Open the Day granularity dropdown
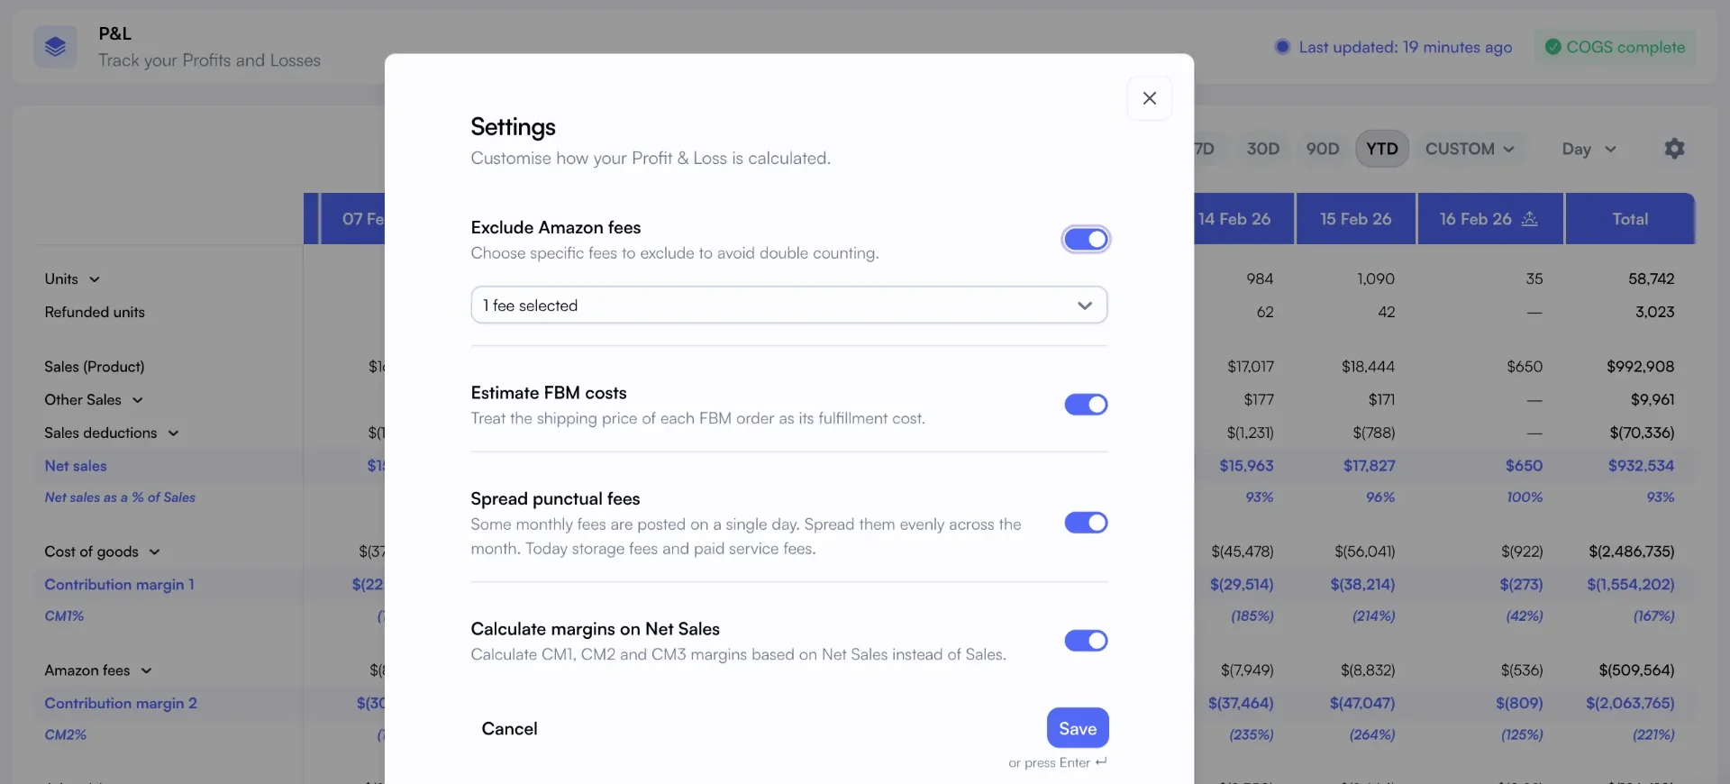Viewport: 1730px width, 784px height. pos(1589,149)
